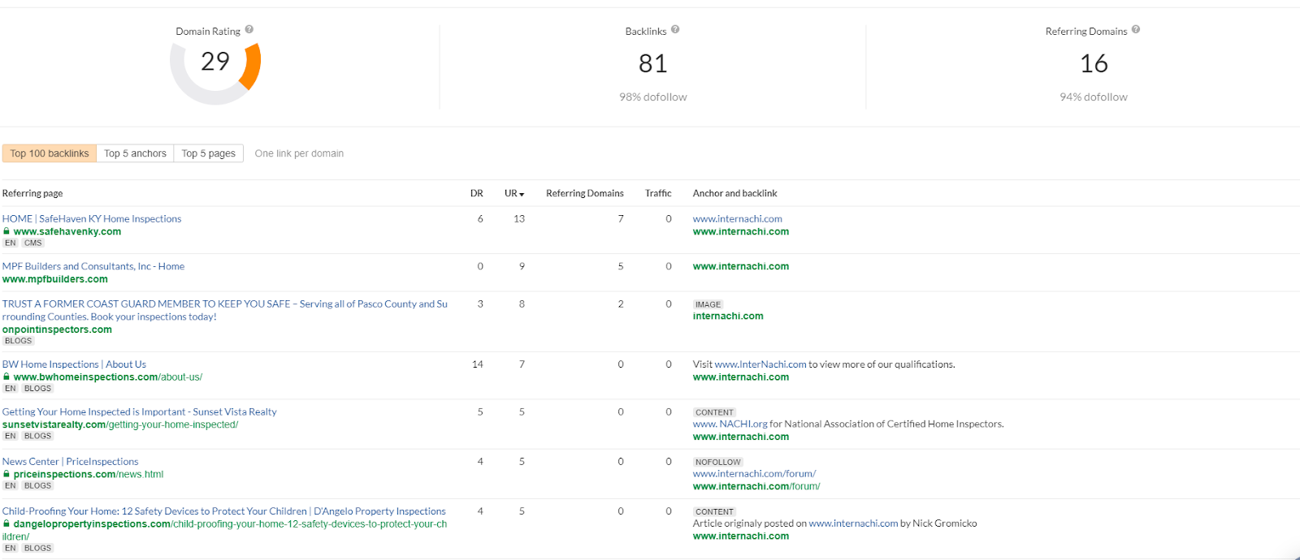The width and height of the screenshot is (1300, 560).
Task: Click the CONTENT tag in D'Angelo row
Action: (x=715, y=512)
